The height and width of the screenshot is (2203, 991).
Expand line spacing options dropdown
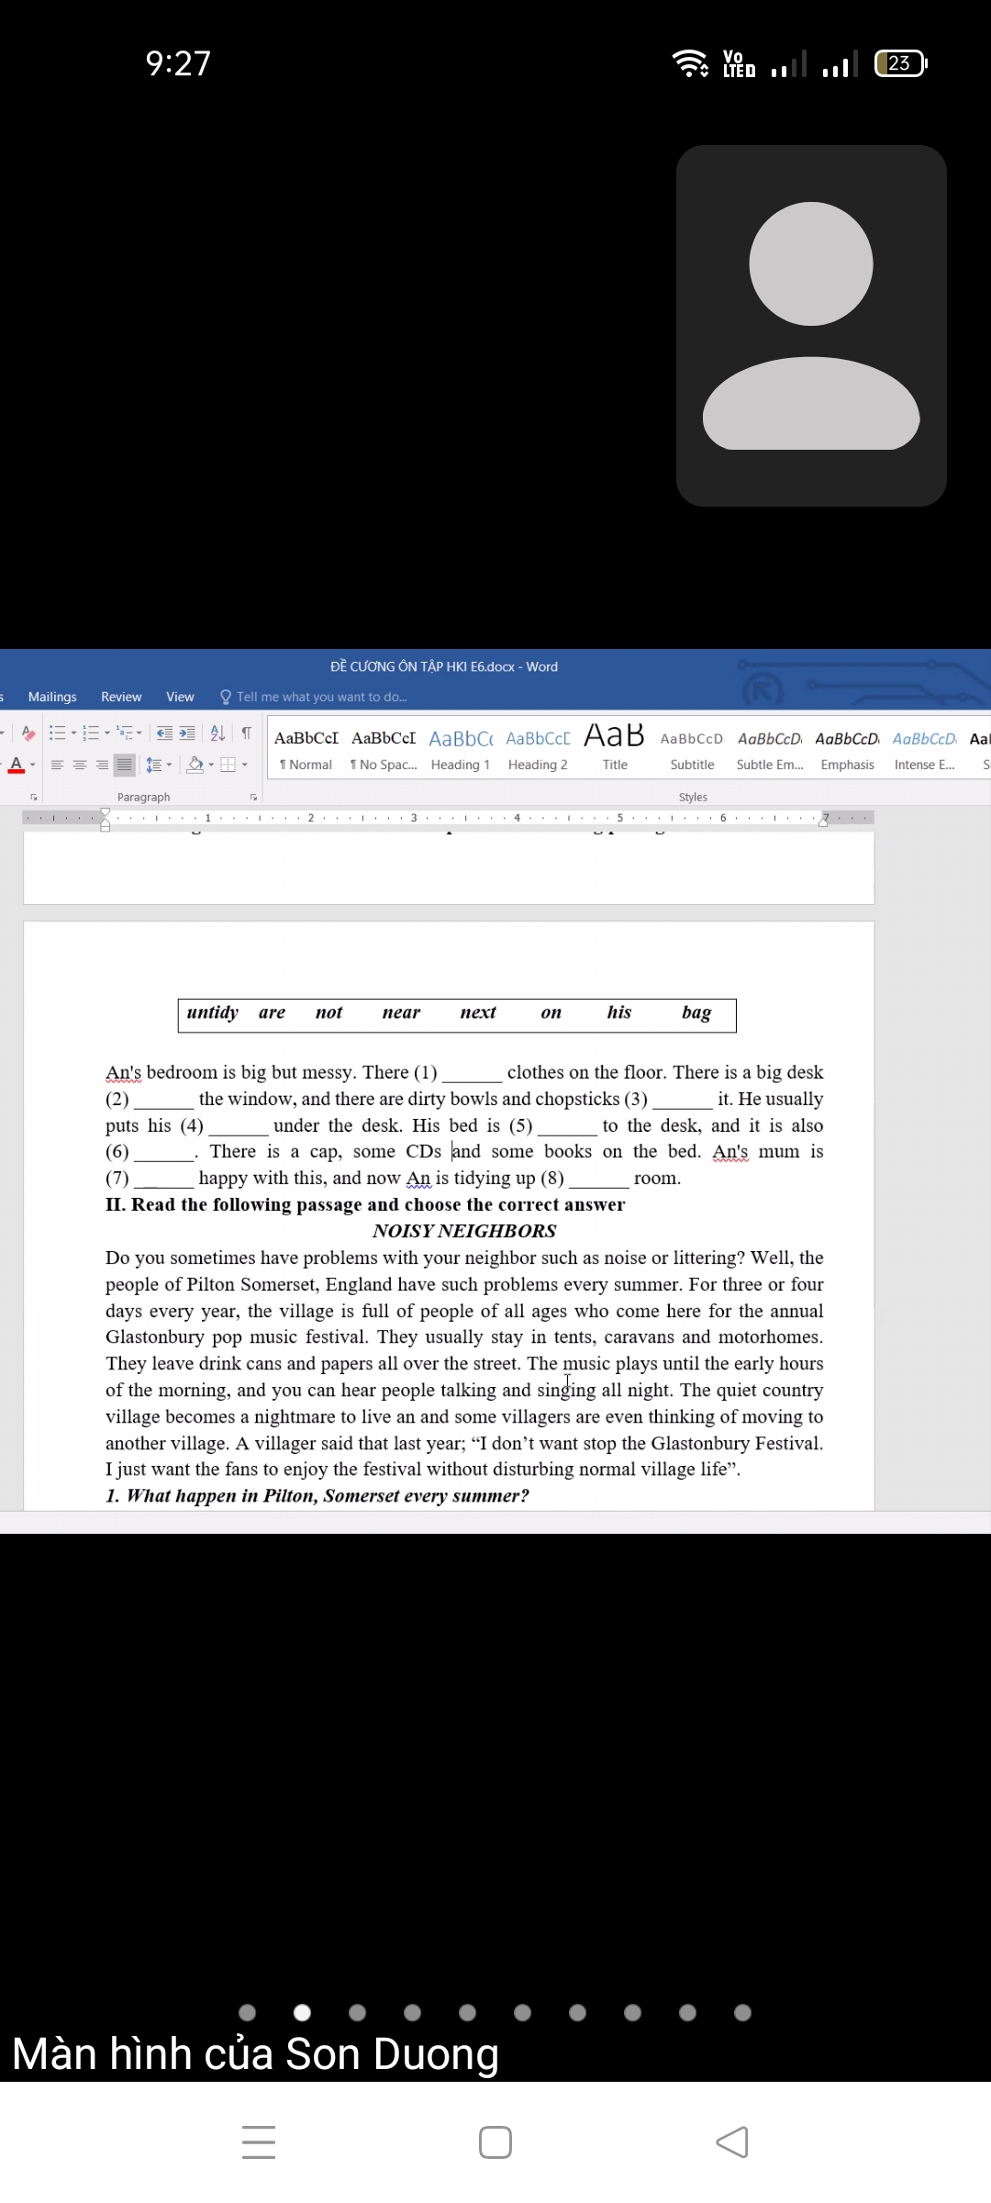(x=169, y=765)
